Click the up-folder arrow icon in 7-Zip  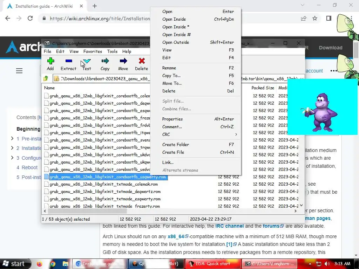point(46,78)
